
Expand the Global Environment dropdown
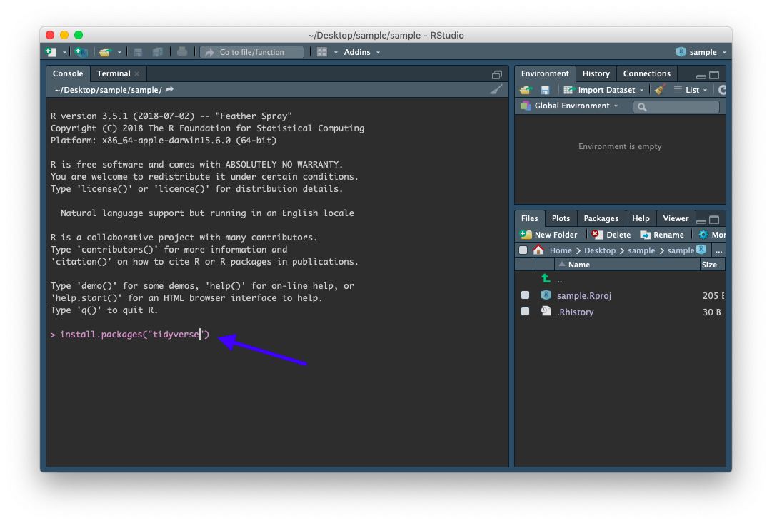[570, 106]
